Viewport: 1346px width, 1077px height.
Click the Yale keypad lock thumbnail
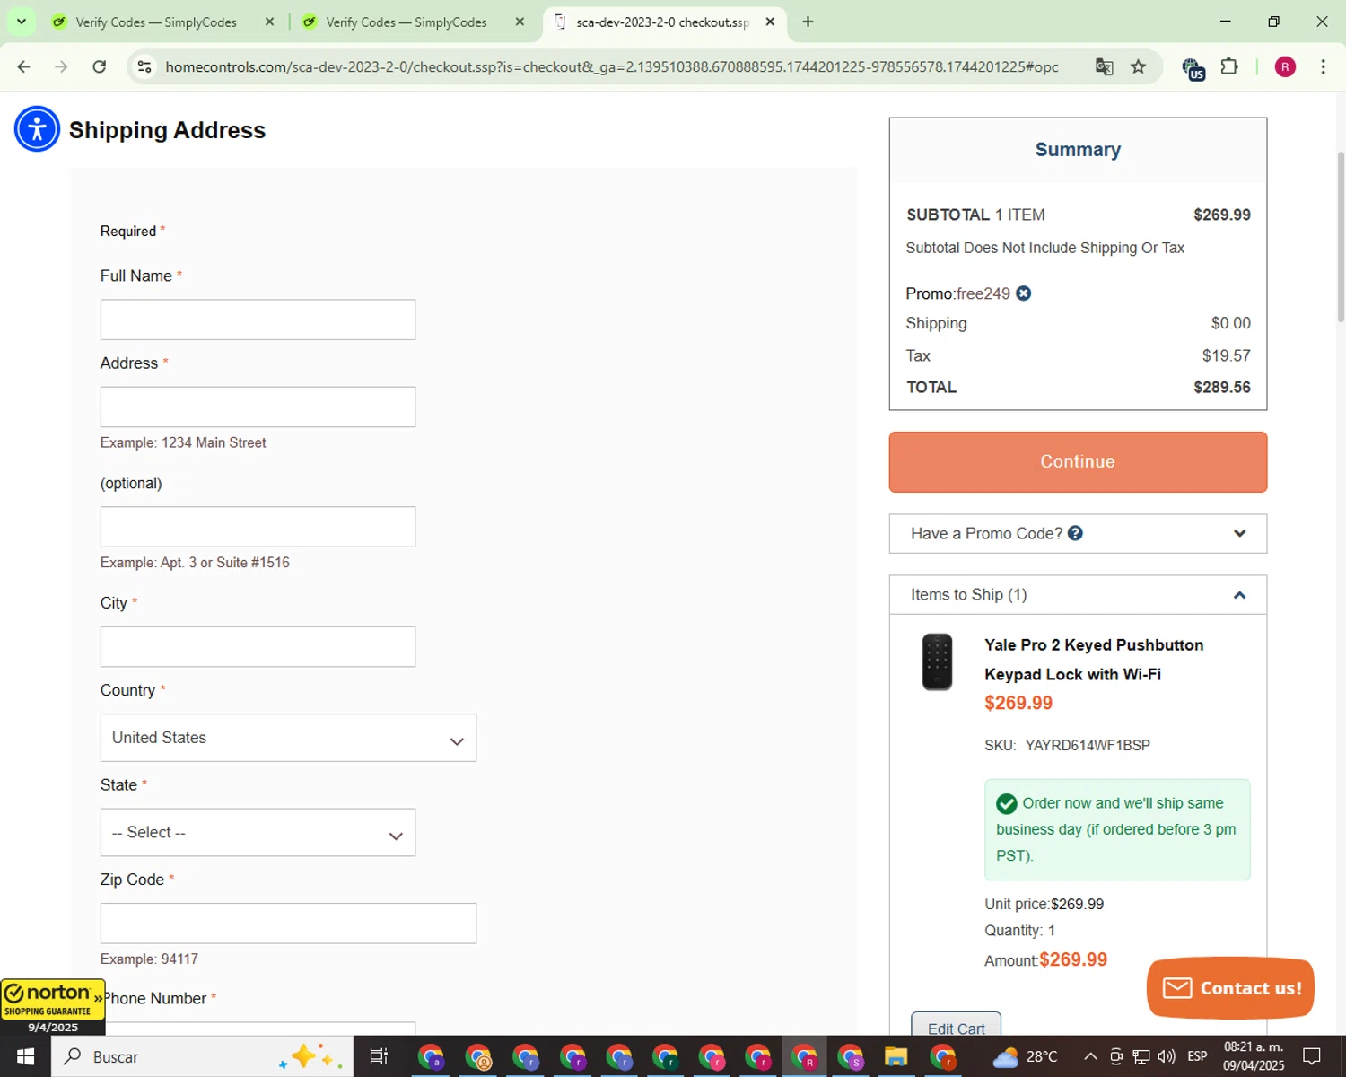937,662
